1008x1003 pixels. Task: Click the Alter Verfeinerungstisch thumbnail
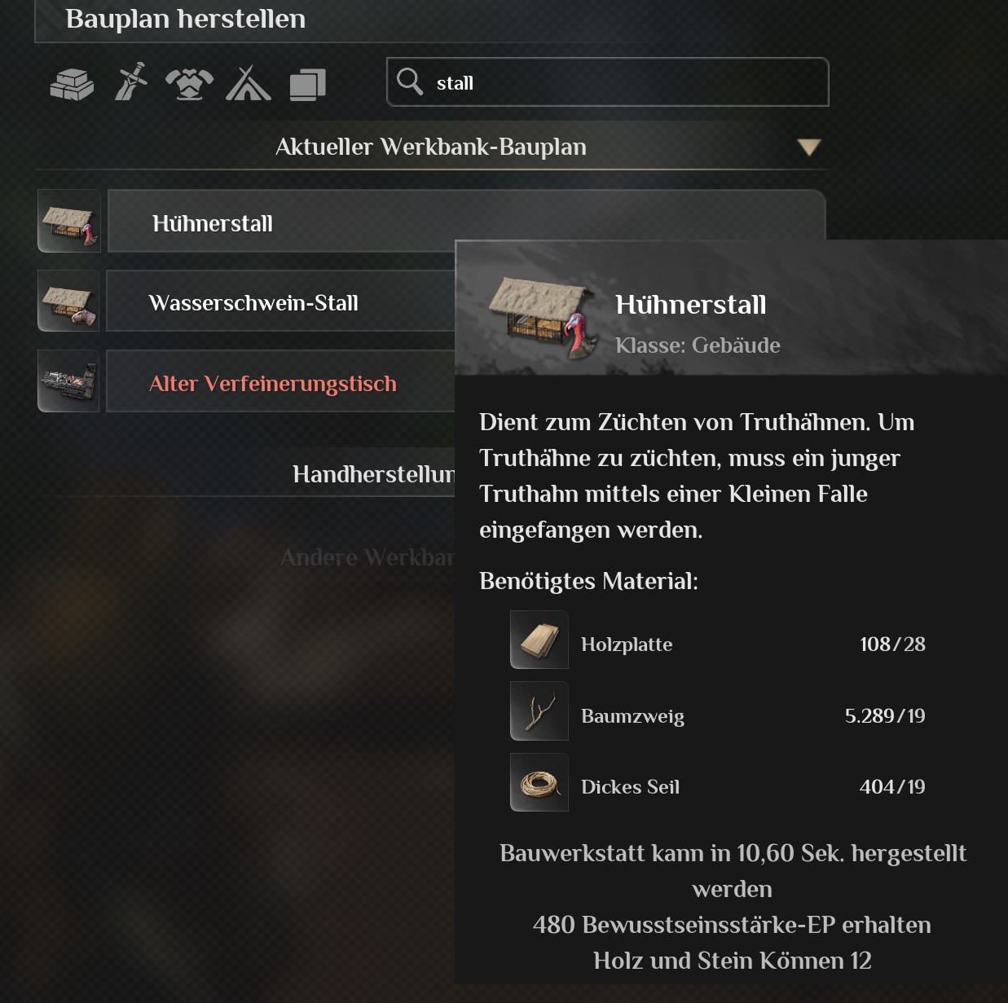(x=68, y=381)
